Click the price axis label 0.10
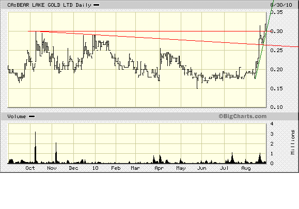The image size is (299, 209). pyautogui.click(x=276, y=107)
